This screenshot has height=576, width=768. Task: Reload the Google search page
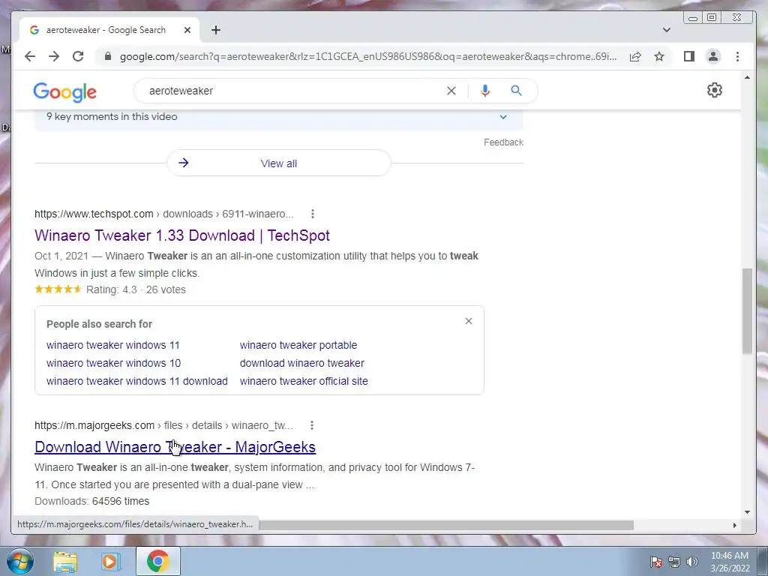point(78,56)
